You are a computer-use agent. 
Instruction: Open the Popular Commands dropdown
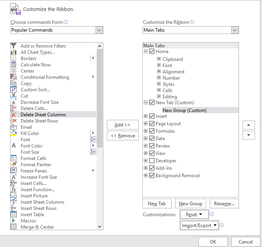coord(99,30)
